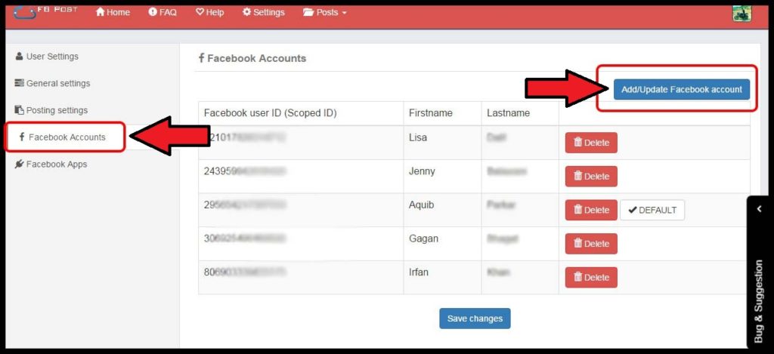Delete Aquib's Facebook account
This screenshot has width=774, height=354.
click(591, 210)
